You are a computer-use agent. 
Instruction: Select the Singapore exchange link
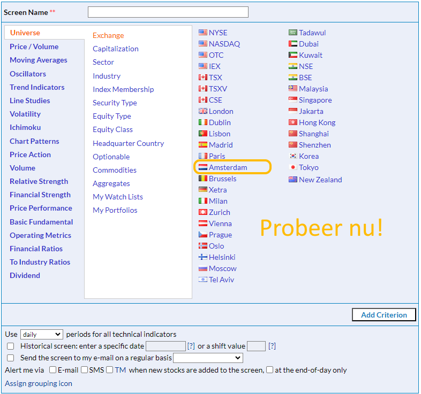coord(315,100)
